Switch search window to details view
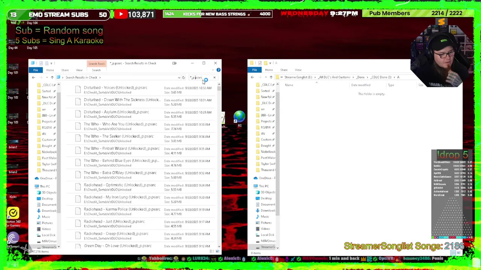Viewport: 481px width, 270px height. 213,251
